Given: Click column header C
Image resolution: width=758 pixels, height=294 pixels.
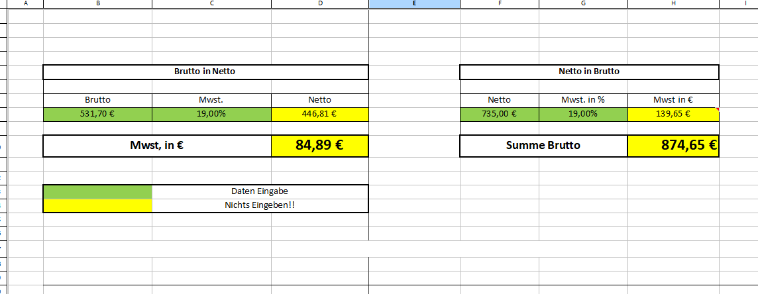Looking at the screenshot, I should click(212, 4).
